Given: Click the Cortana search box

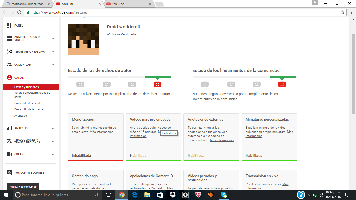Looking at the screenshot, I should [57, 195].
